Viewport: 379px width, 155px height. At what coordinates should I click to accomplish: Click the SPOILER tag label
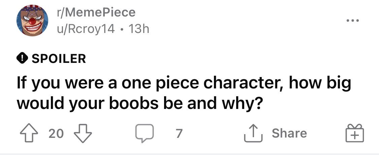(x=59, y=59)
